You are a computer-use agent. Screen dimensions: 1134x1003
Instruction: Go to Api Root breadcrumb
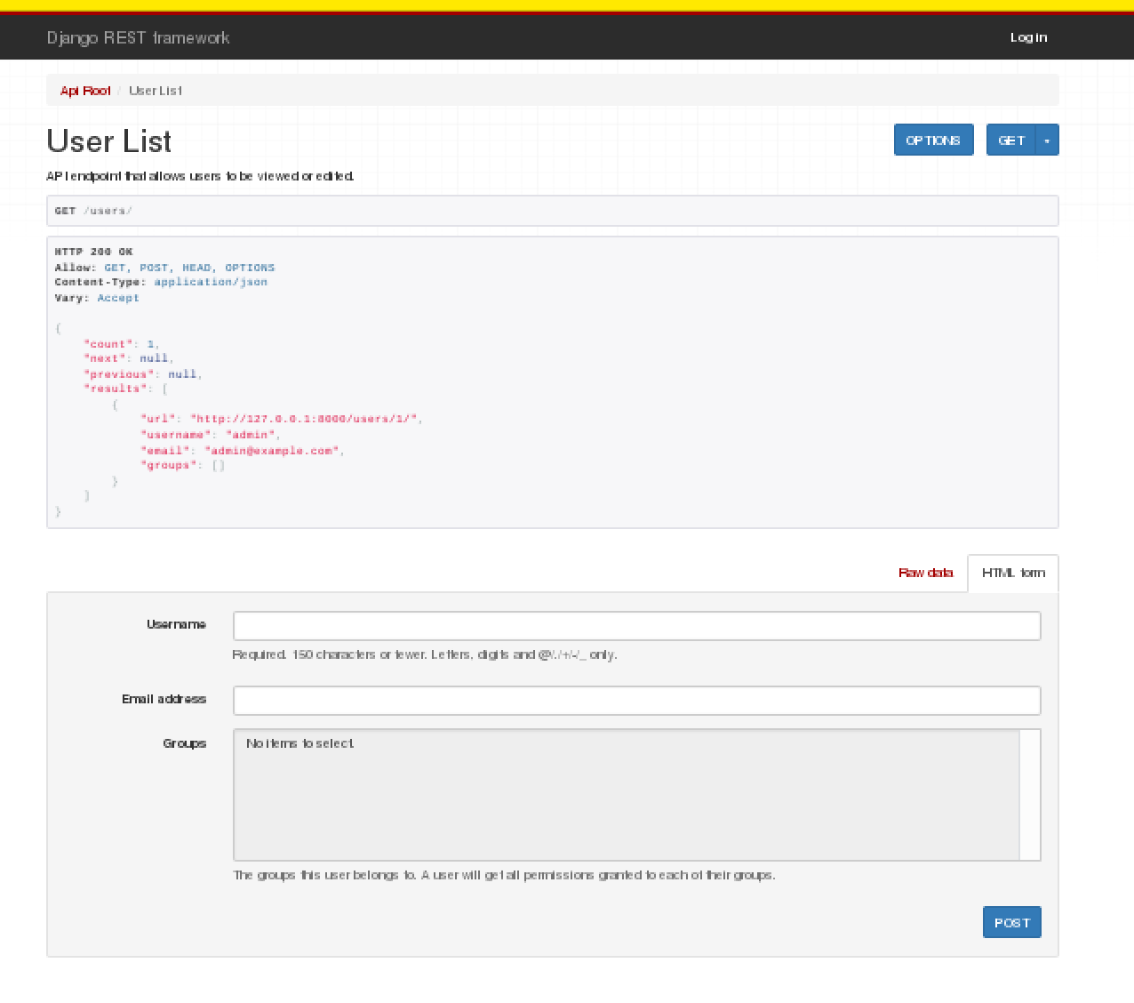pos(85,91)
